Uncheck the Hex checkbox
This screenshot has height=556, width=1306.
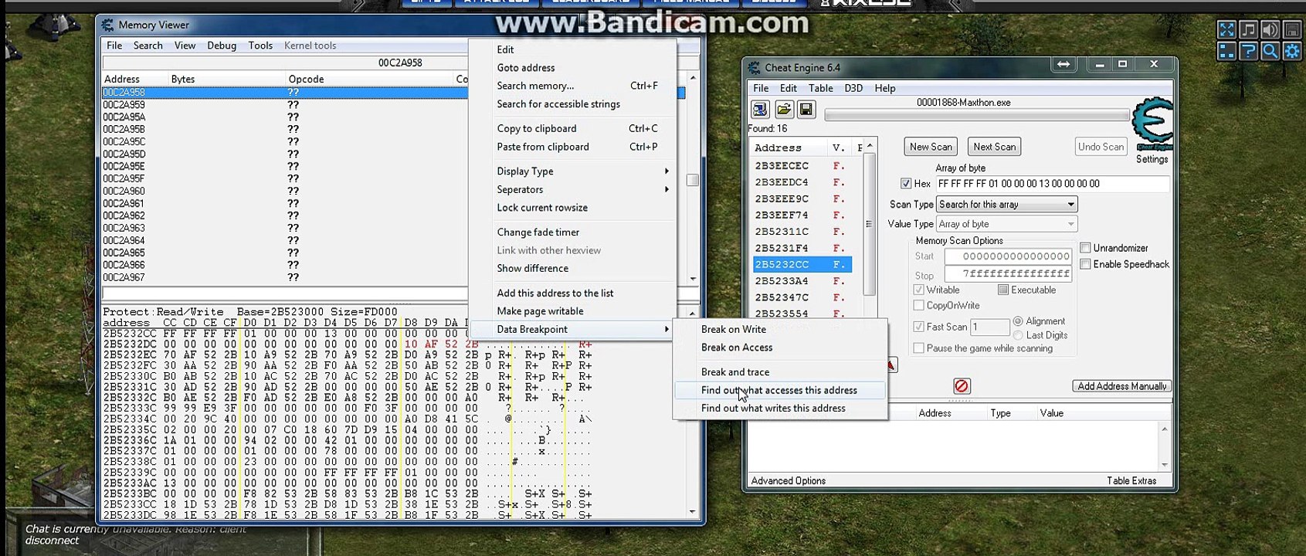pyautogui.click(x=906, y=184)
